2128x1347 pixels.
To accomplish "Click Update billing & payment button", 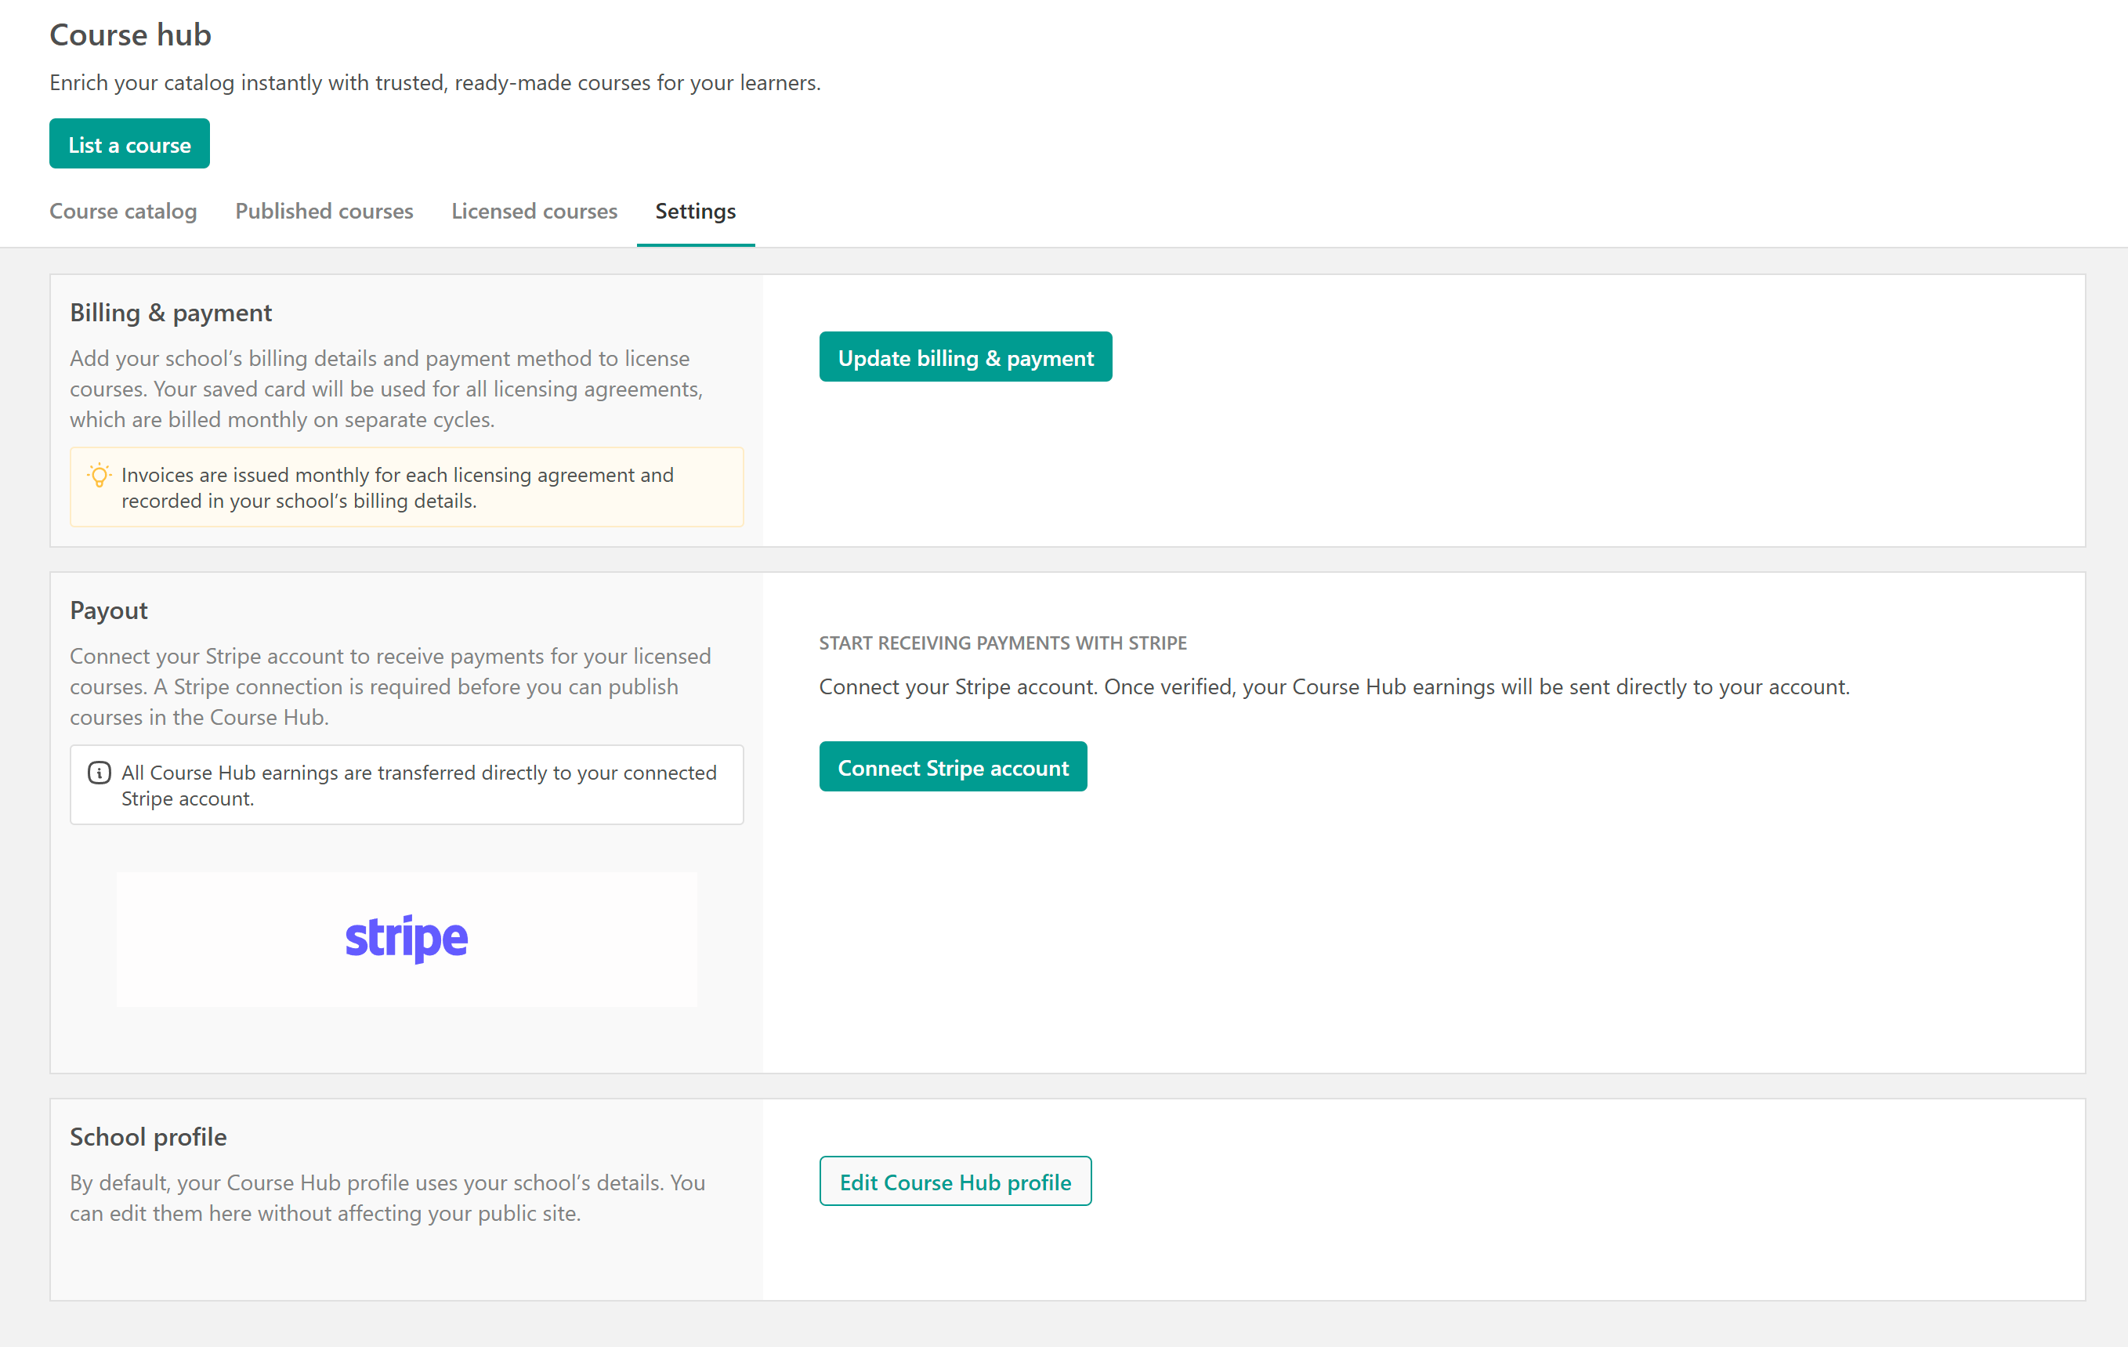I will [x=965, y=357].
